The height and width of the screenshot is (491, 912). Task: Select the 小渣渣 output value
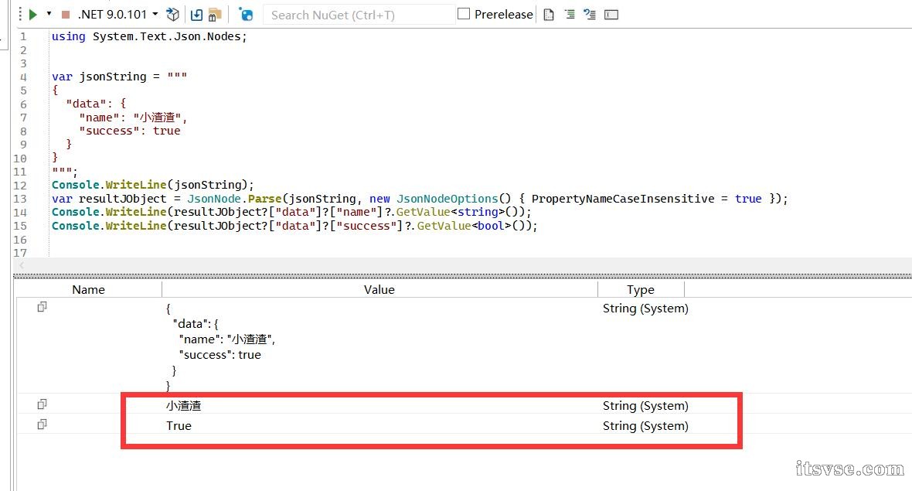[184, 405]
